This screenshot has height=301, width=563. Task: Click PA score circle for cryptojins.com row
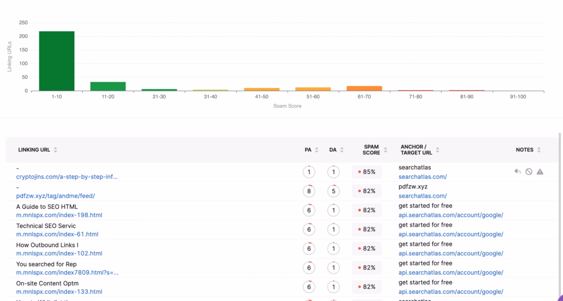[309, 172]
